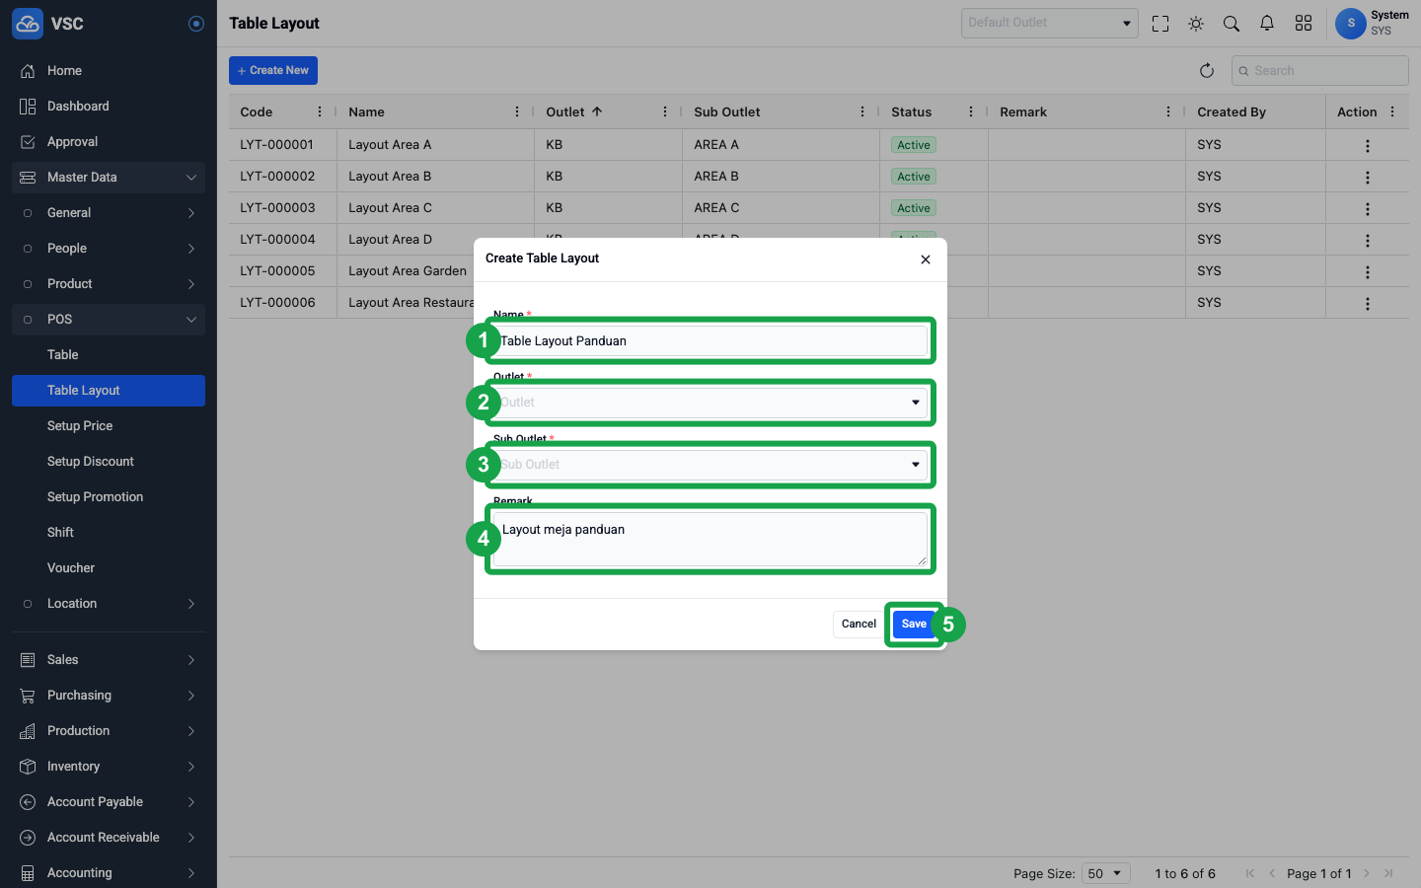Image resolution: width=1421 pixels, height=888 pixels.
Task: Click the Production icon in the sidebar
Action: pos(28,731)
